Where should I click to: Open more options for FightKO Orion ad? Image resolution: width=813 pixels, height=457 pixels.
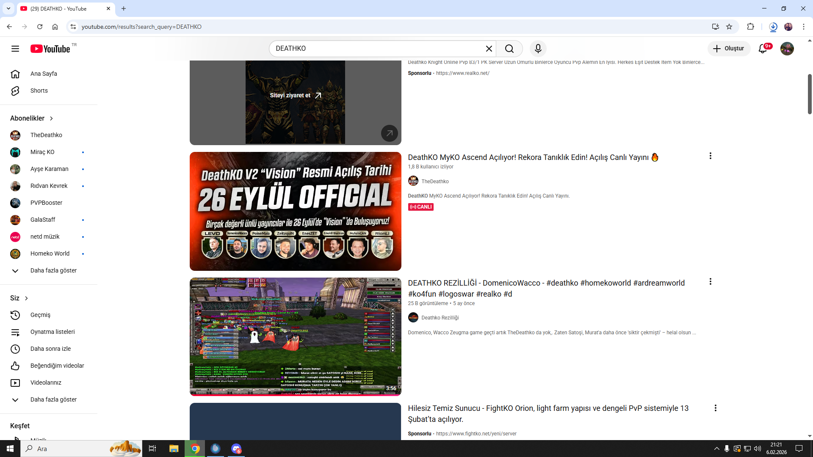click(x=716, y=408)
